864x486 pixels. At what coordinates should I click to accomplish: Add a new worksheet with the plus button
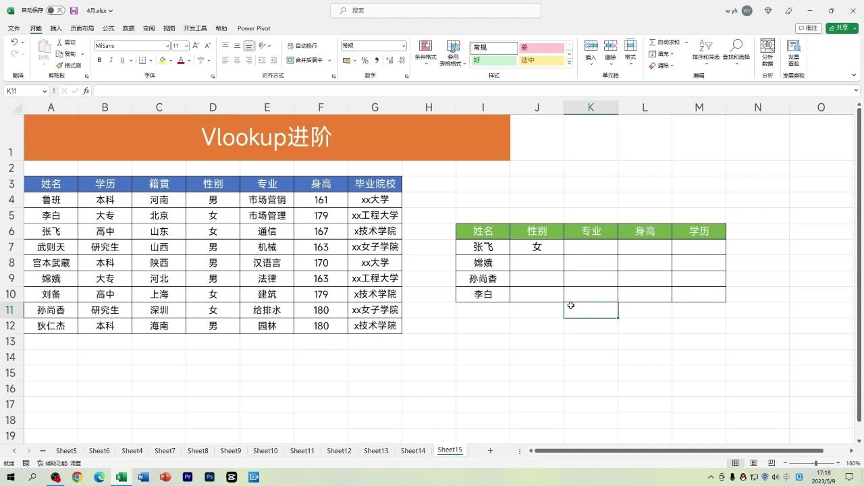tap(490, 450)
